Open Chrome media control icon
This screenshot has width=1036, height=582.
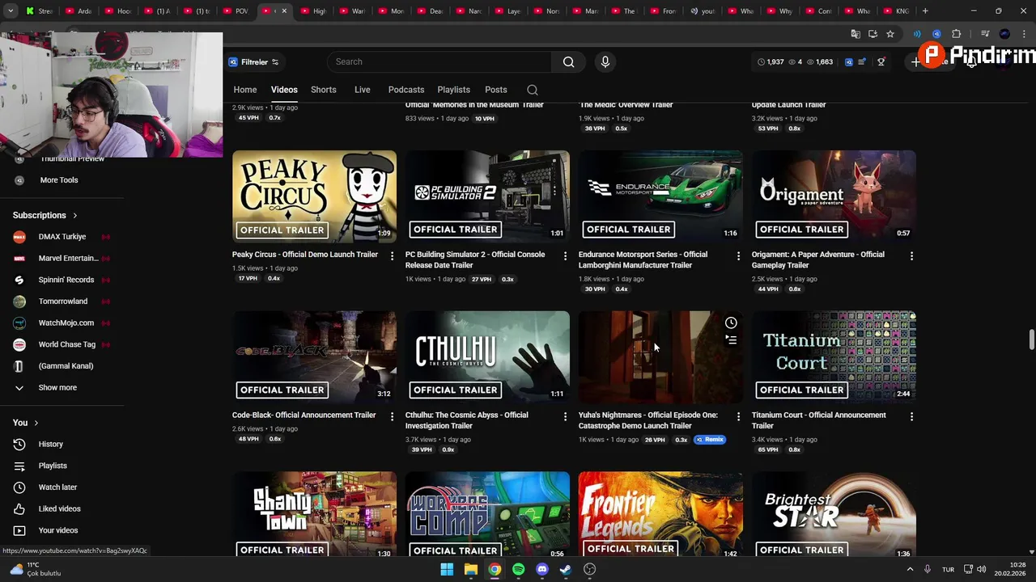pos(985,34)
